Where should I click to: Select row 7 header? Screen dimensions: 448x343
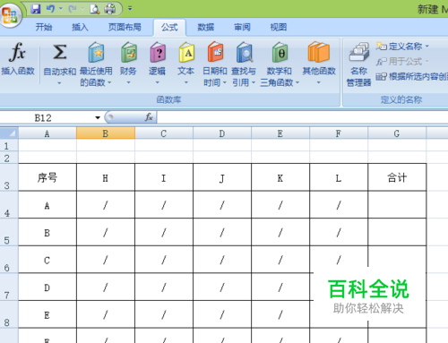(x=9, y=287)
